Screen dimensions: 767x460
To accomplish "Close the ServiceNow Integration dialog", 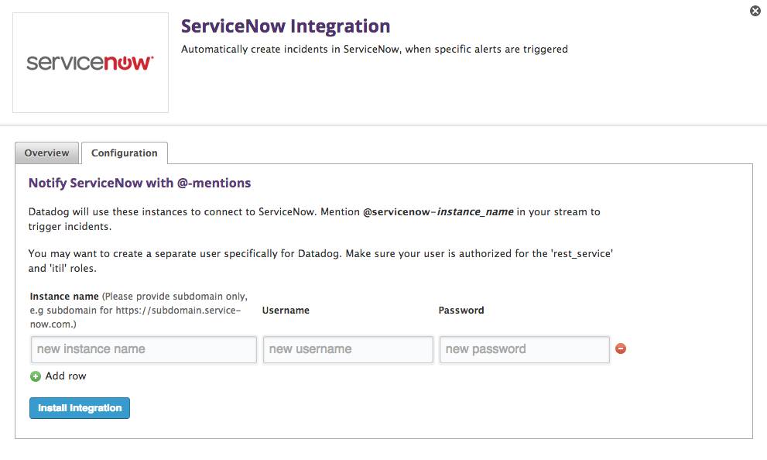I will point(755,11).
